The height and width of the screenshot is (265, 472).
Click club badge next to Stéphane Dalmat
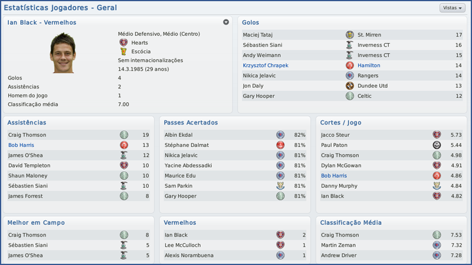click(281, 145)
